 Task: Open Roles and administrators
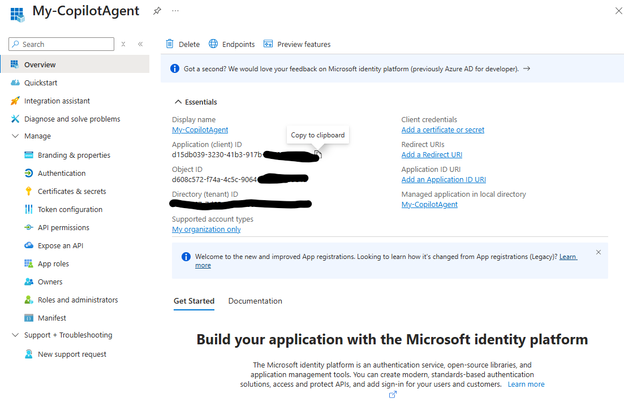[x=78, y=300]
